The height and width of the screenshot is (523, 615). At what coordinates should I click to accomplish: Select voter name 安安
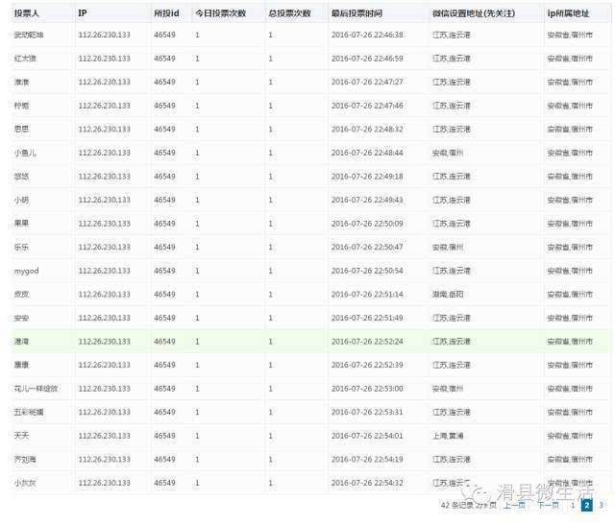coord(21,318)
